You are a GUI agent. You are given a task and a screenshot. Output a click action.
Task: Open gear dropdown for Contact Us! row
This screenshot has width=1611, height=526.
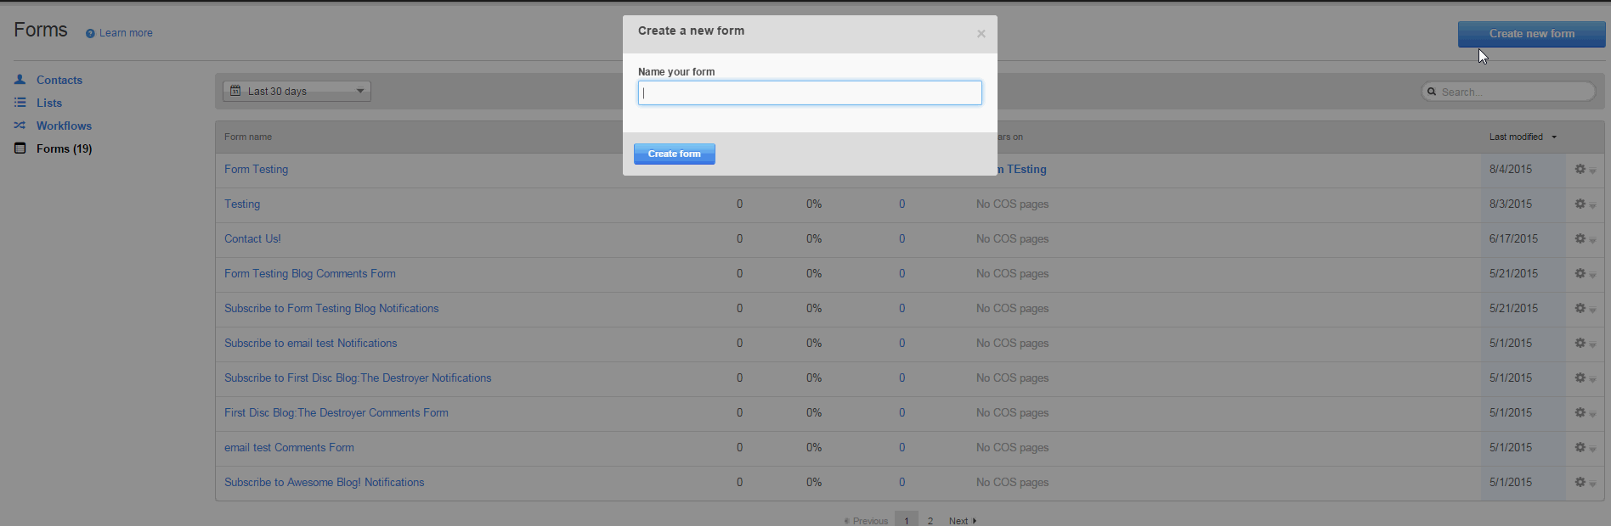1584,239
